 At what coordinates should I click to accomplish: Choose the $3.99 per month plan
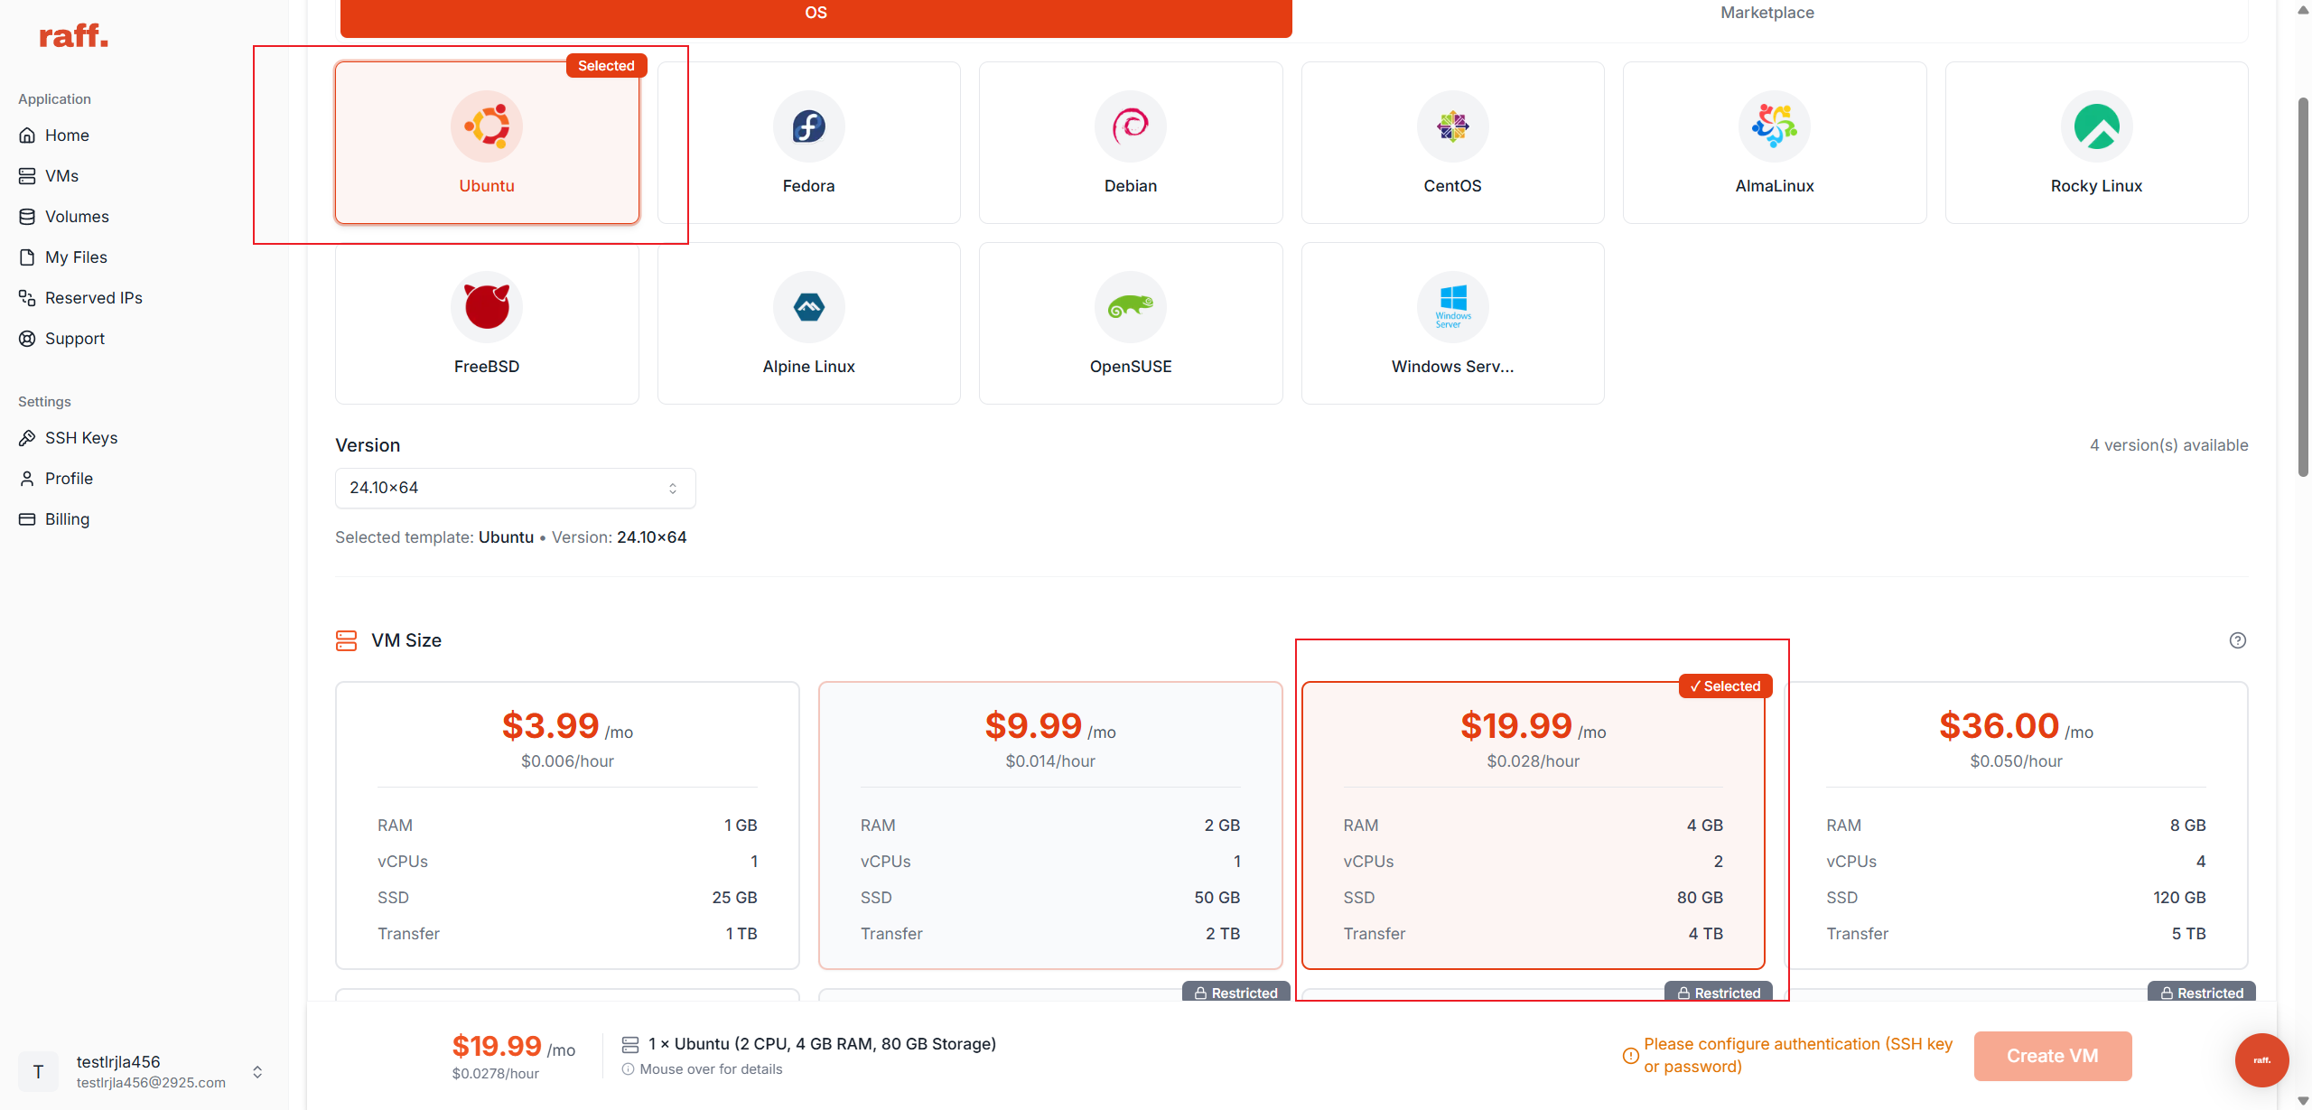pyautogui.click(x=567, y=826)
